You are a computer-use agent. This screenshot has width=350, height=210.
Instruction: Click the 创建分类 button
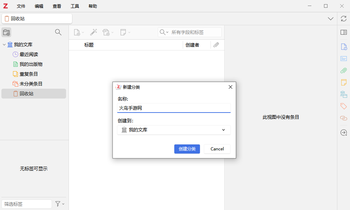click(x=187, y=149)
